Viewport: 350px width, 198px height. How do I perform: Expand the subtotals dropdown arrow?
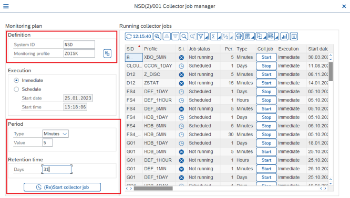click(231, 37)
